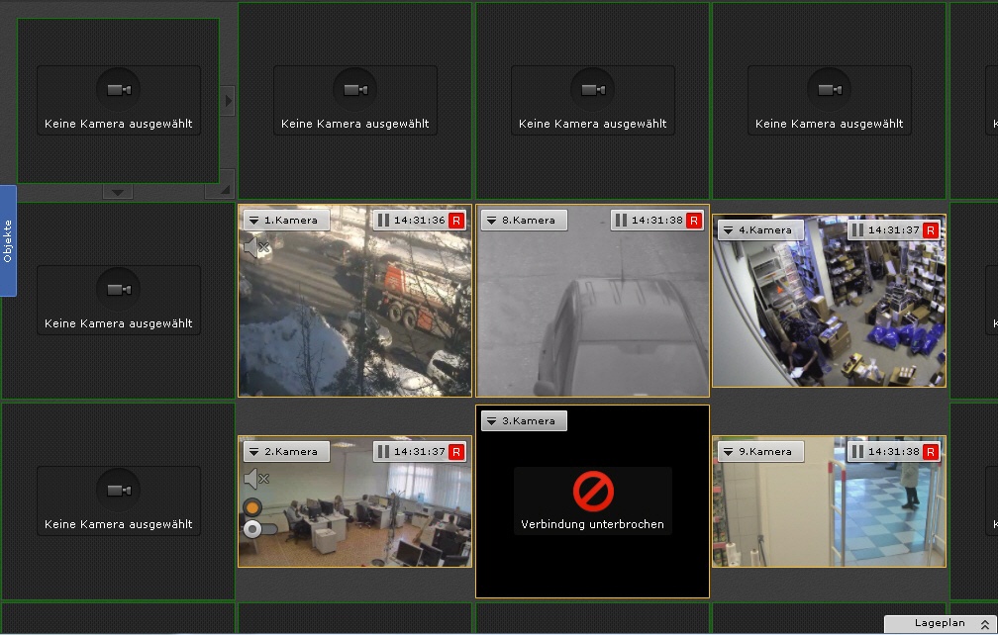
Task: Click the red R recording indicator on 8.Kamera
Action: [x=694, y=221]
